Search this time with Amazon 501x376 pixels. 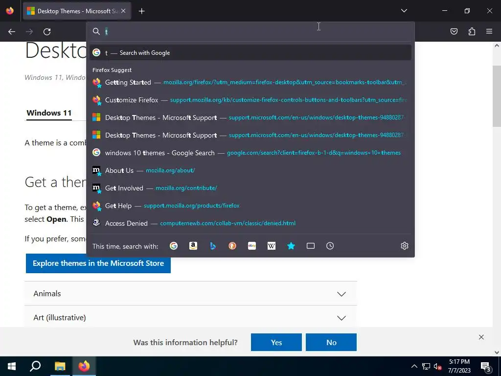tap(193, 246)
